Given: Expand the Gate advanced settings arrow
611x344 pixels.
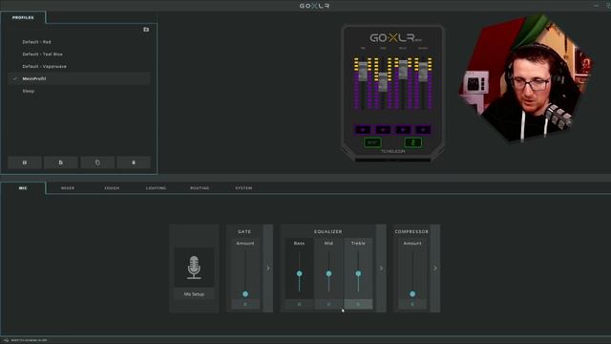Looking at the screenshot, I should (x=268, y=269).
